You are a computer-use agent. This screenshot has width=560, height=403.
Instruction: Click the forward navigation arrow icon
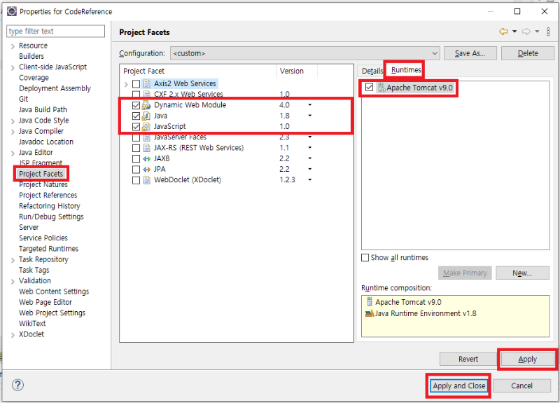(526, 32)
